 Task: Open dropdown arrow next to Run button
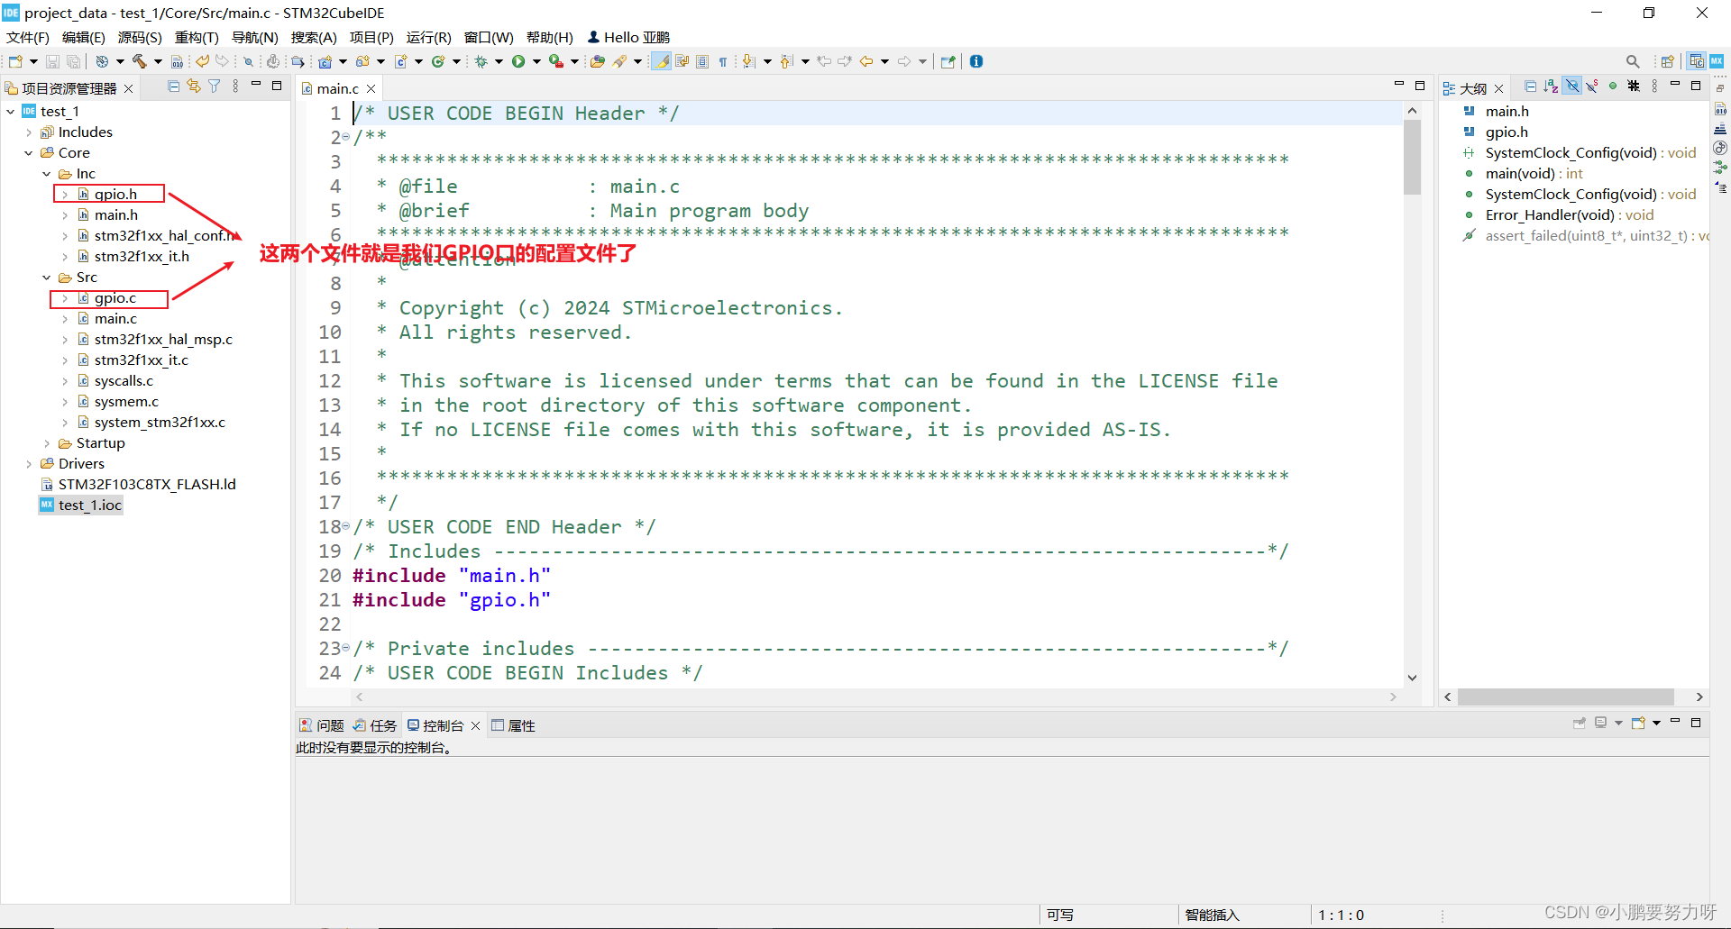click(x=536, y=61)
